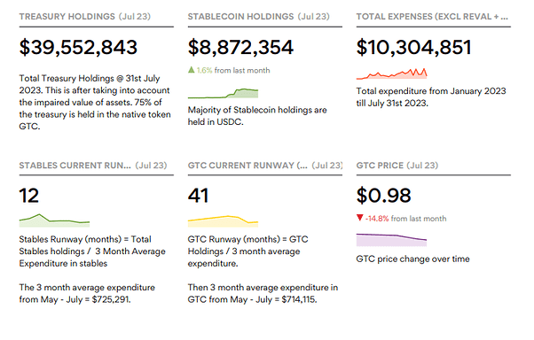Viewport: 534px width, 340px height.
Task: Click the yellow GTC Runway sparkline chart
Action: [x=223, y=221]
